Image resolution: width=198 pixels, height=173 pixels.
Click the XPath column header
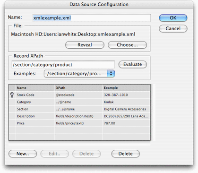point(79,88)
